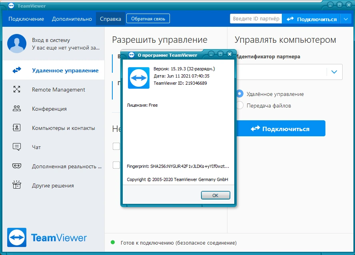
Task: Click the Введите ID партнёра field
Action: 256,18
